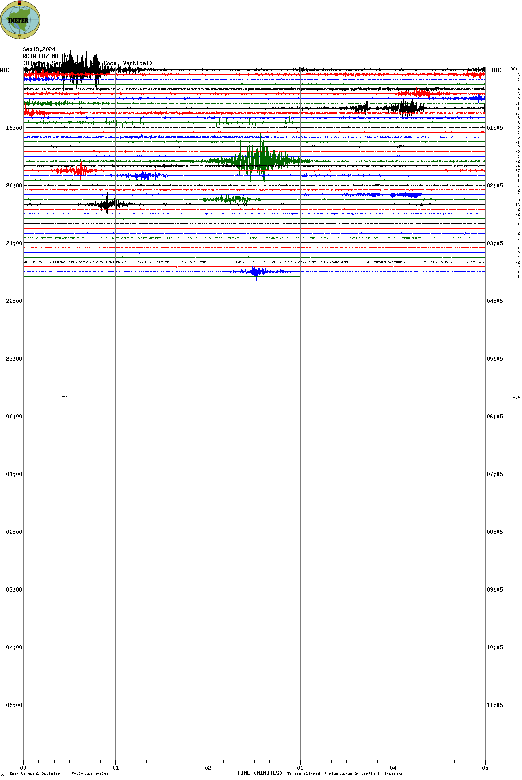Click the UTC time header

point(496,70)
